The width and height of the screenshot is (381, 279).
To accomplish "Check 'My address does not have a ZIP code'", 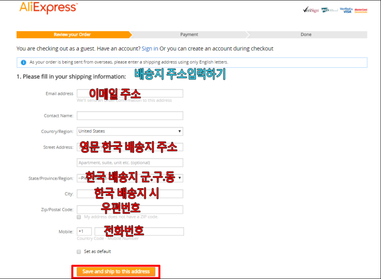I will click(x=79, y=217).
